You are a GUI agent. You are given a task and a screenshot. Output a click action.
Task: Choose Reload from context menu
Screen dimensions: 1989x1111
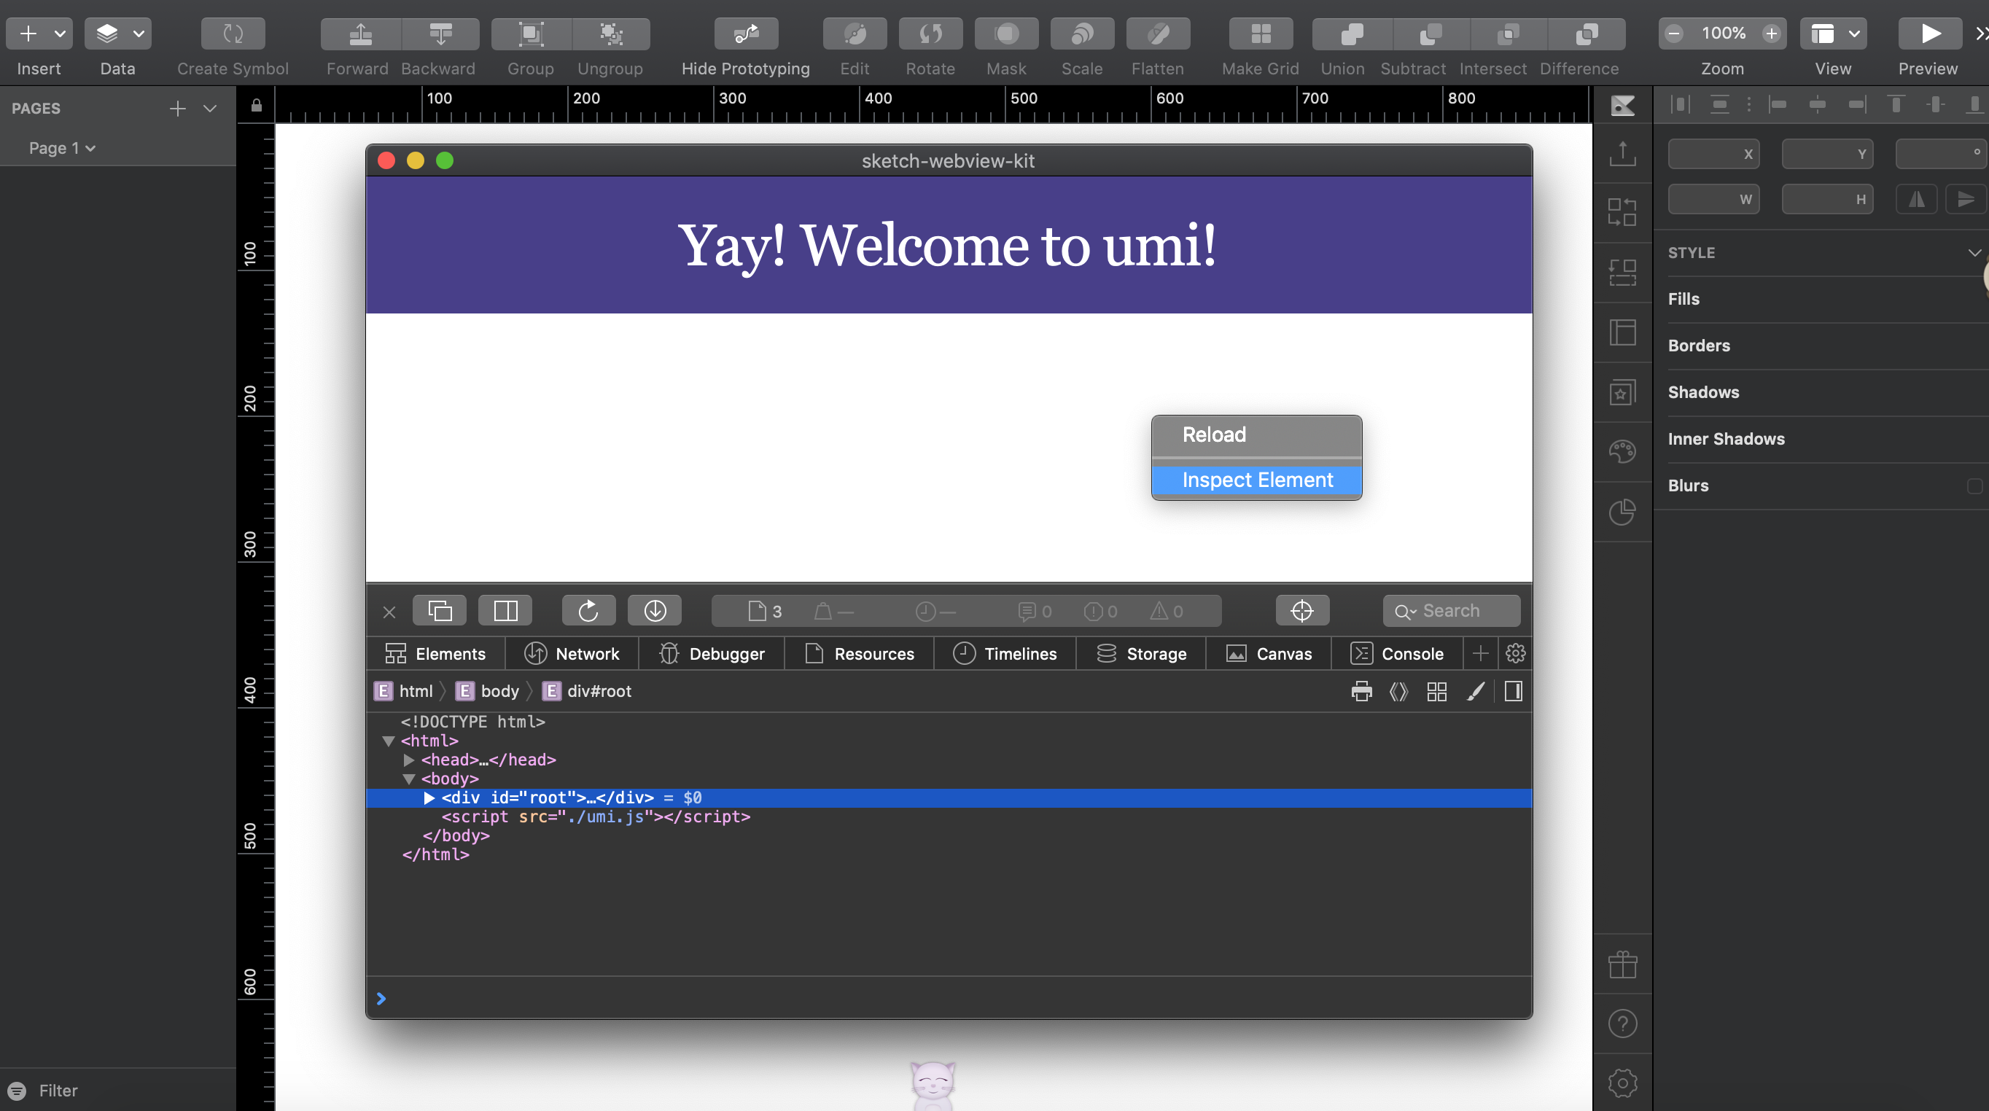(1257, 434)
